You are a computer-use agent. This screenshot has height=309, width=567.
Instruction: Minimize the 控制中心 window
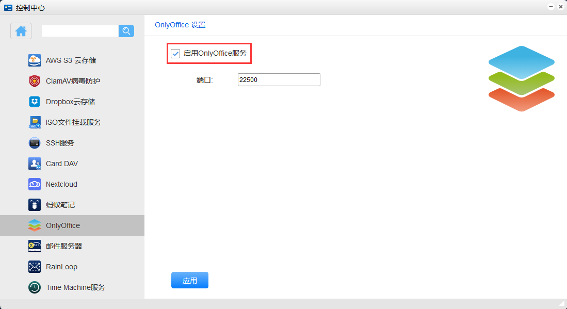tap(550, 7)
